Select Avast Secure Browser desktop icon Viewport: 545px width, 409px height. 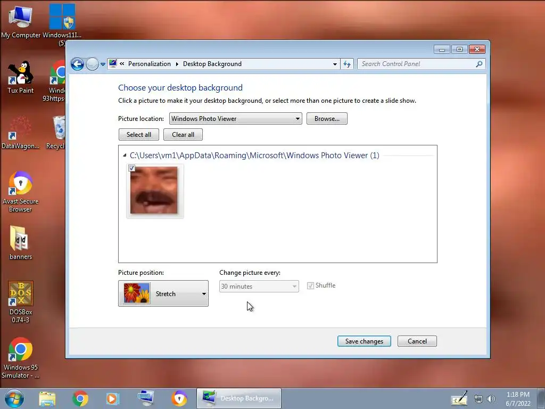point(21,192)
